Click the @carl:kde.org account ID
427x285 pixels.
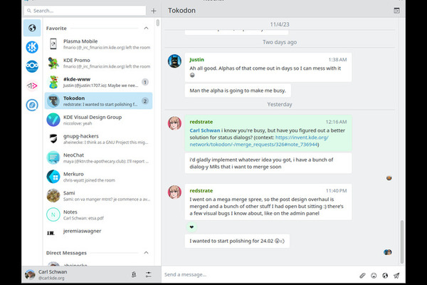(x=51, y=278)
